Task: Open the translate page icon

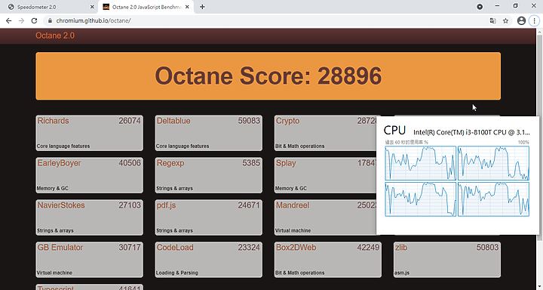Action: [x=492, y=21]
